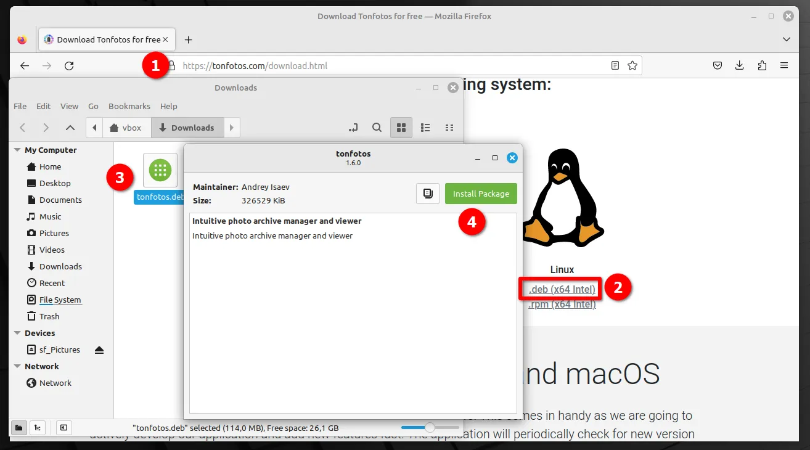
Task: Eject sf_Pictures device
Action: [x=99, y=350]
